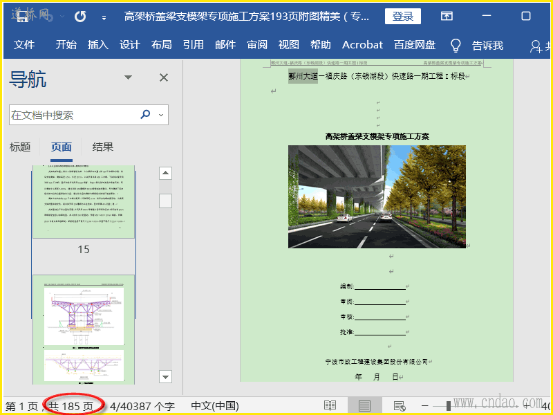Viewport: 553px width, 415px height.
Task: Click the lightbulb Tell Me icon
Action: coord(456,45)
